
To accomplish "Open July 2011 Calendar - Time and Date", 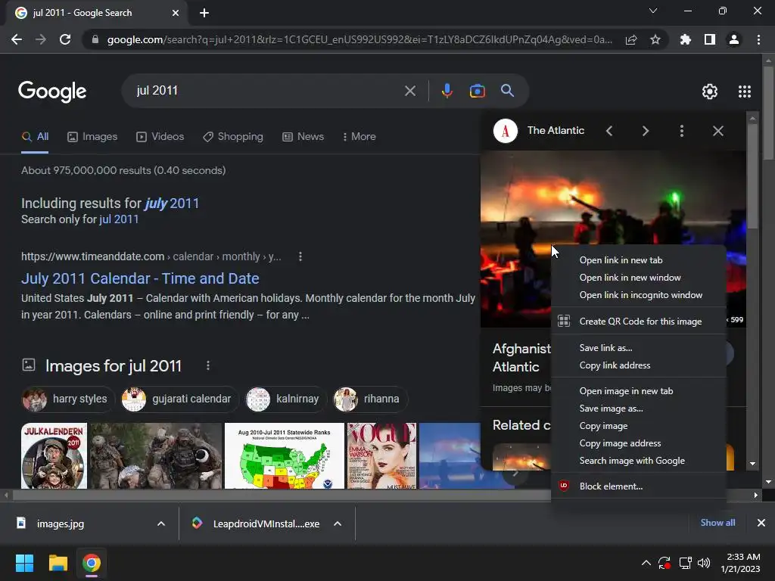I will pos(140,278).
